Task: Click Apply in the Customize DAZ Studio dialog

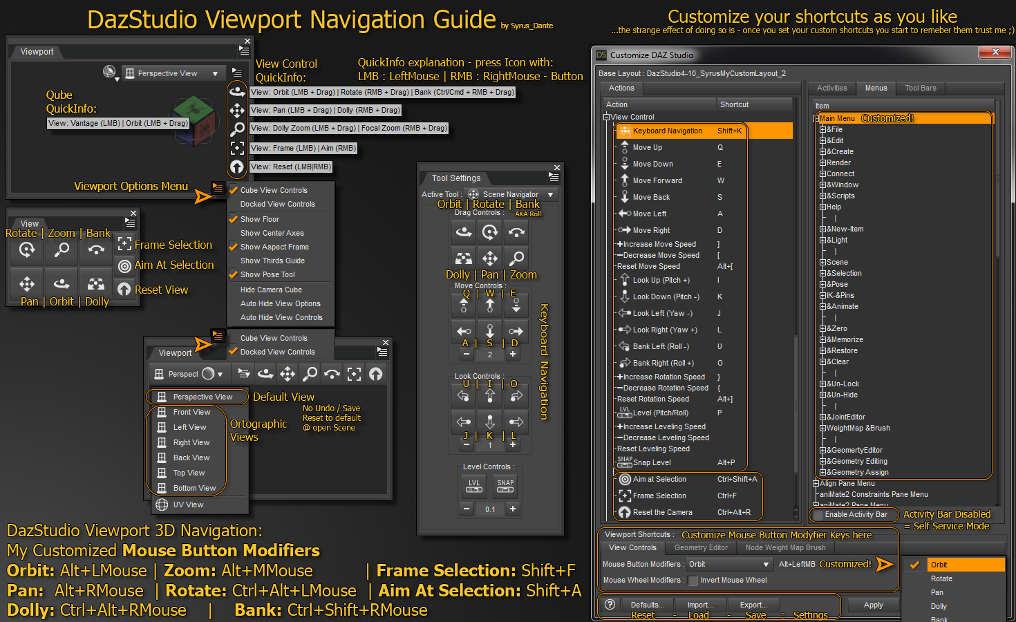Action: pos(874,605)
